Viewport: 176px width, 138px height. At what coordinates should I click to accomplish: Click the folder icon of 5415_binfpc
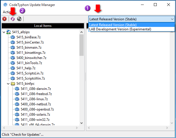(x=13, y=84)
